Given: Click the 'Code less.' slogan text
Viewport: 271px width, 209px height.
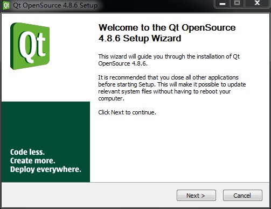Looking at the screenshot, I should (27, 152).
